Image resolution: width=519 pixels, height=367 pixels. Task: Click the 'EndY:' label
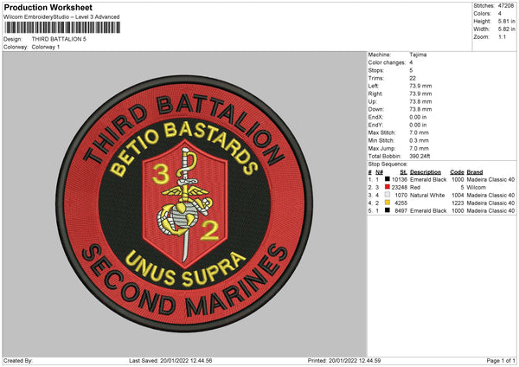click(x=375, y=125)
